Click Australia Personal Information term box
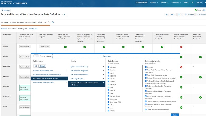The width and height of the screenshot is (206, 116). click(x=25, y=88)
